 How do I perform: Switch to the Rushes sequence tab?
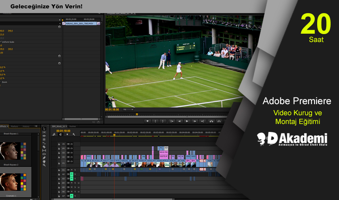pos(73,126)
